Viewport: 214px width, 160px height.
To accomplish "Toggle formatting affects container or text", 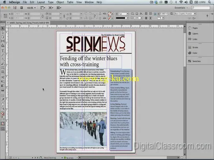I will pos(3,119).
